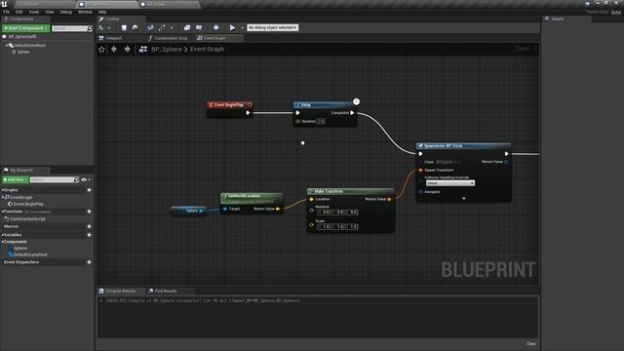Screen dimensions: 624x351
Task: Click the Simulation toolbar icon
Action: [216, 28]
